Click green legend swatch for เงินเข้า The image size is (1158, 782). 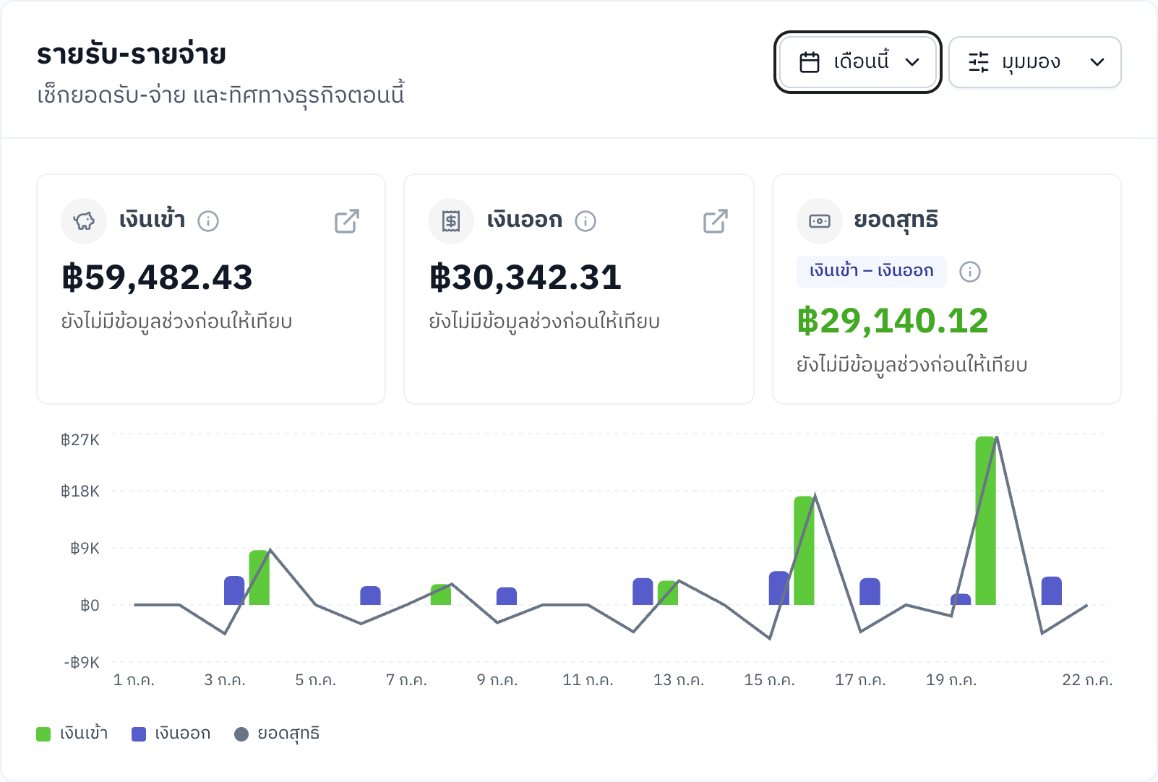[43, 734]
